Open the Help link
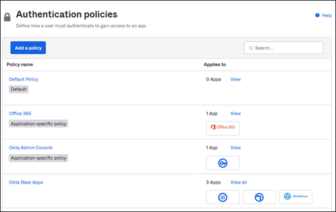This screenshot has width=336, height=212. pos(326,16)
